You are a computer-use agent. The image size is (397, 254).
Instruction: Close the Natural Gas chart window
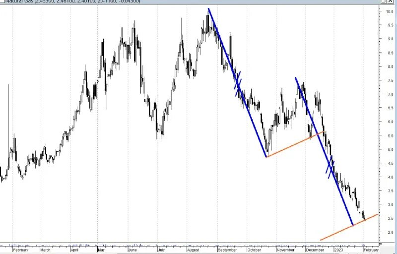(x=391, y=1)
